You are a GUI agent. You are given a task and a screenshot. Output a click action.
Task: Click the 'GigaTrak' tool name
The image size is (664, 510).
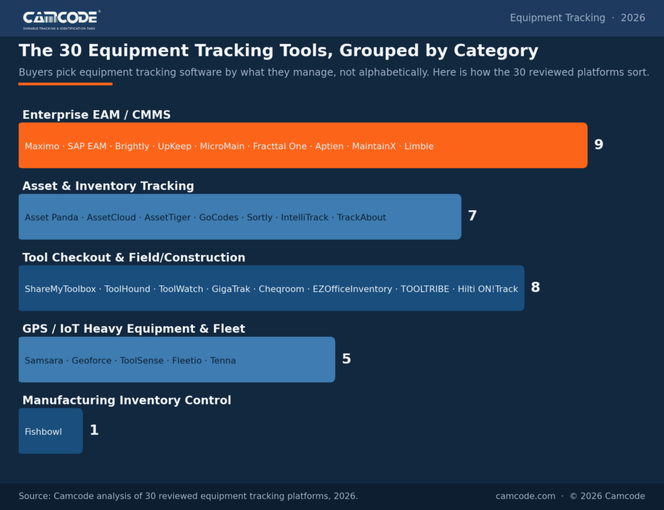tap(231, 289)
